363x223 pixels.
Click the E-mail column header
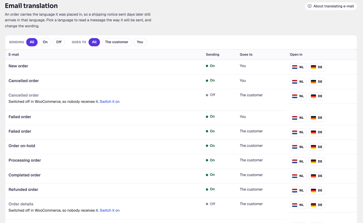(14, 55)
